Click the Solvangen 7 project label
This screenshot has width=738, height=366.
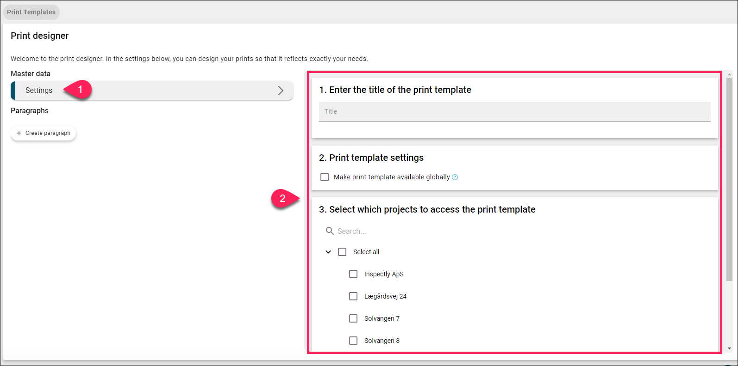coord(382,318)
